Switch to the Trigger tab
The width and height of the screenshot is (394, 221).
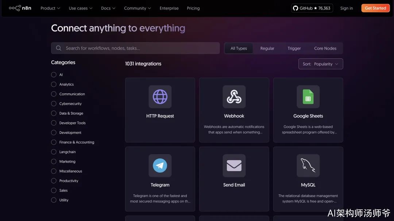(294, 48)
